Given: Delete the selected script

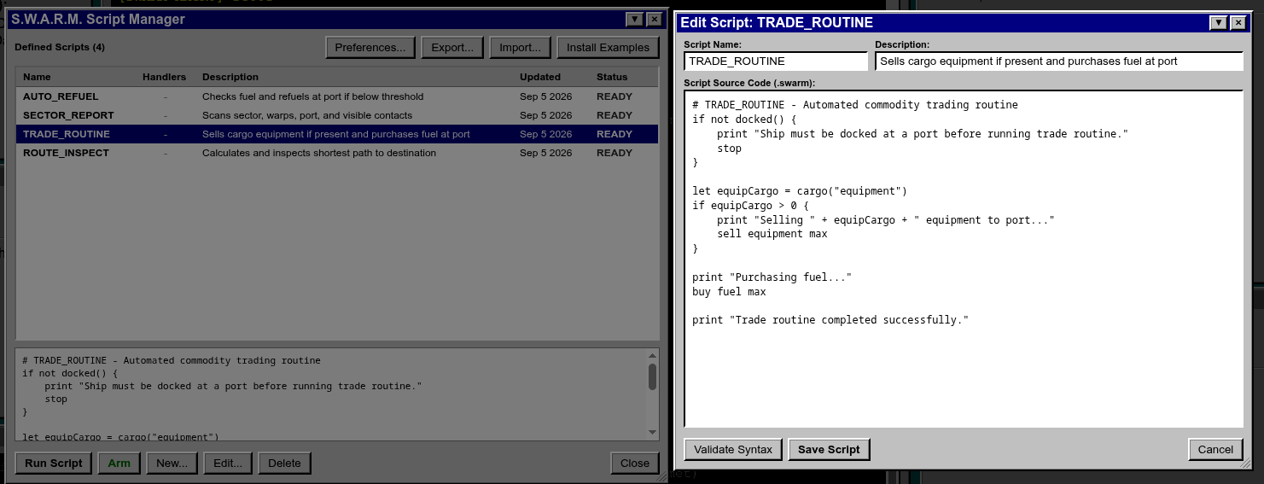Looking at the screenshot, I should pos(284,463).
